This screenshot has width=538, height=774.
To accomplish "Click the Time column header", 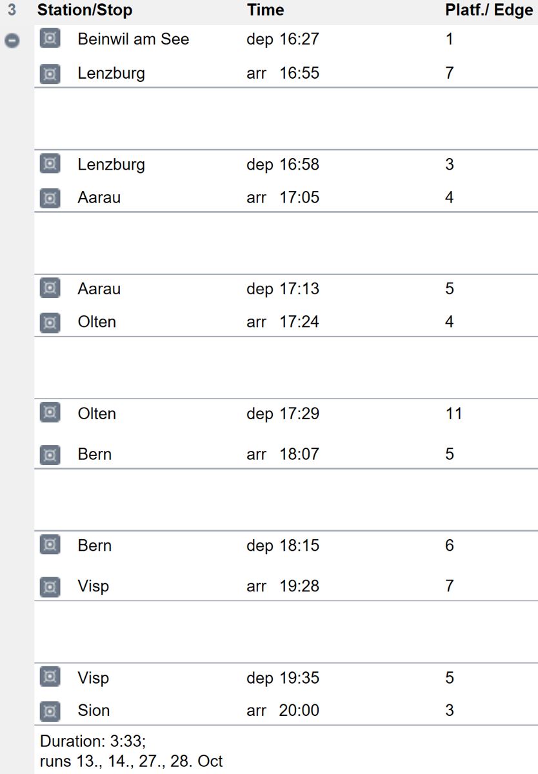I will (265, 10).
